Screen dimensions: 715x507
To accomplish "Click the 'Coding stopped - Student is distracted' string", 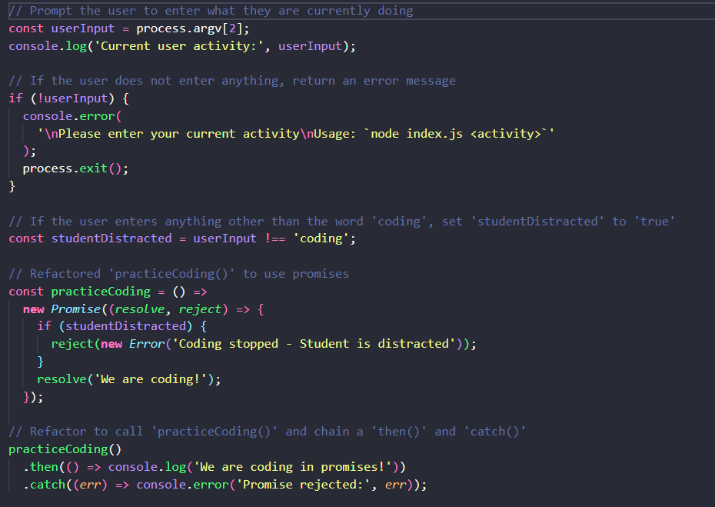I will point(314,344).
